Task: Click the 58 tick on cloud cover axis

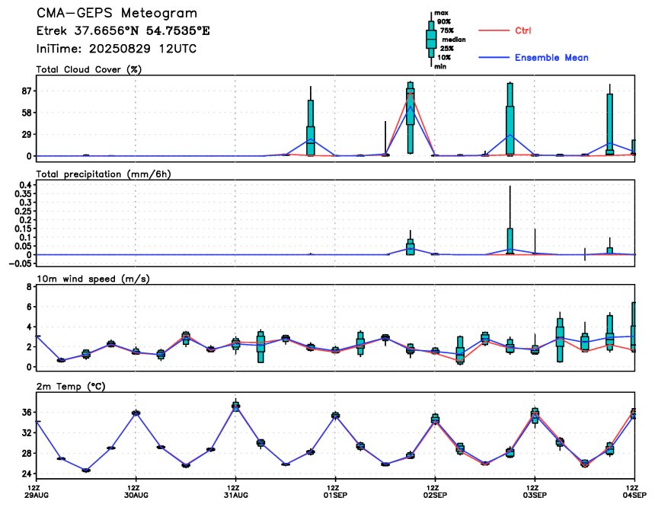Action: click(x=27, y=113)
